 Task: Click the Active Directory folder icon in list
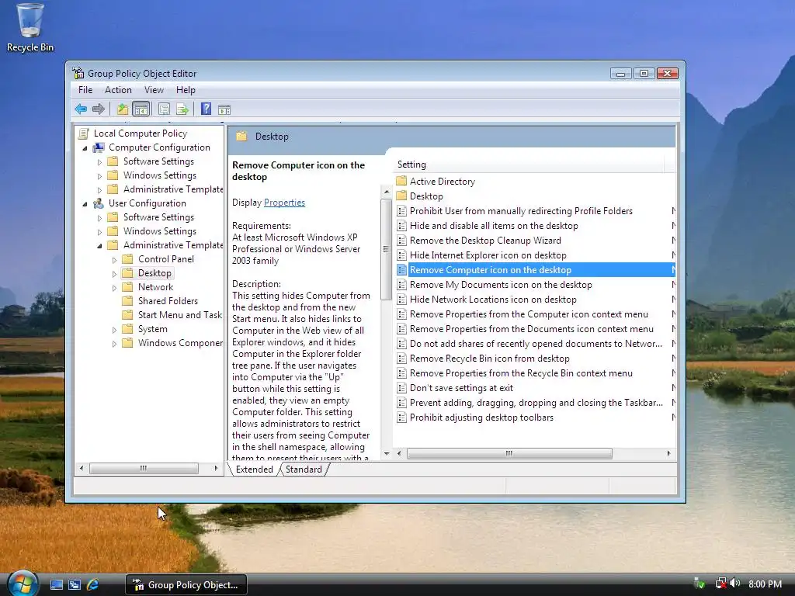tap(401, 181)
